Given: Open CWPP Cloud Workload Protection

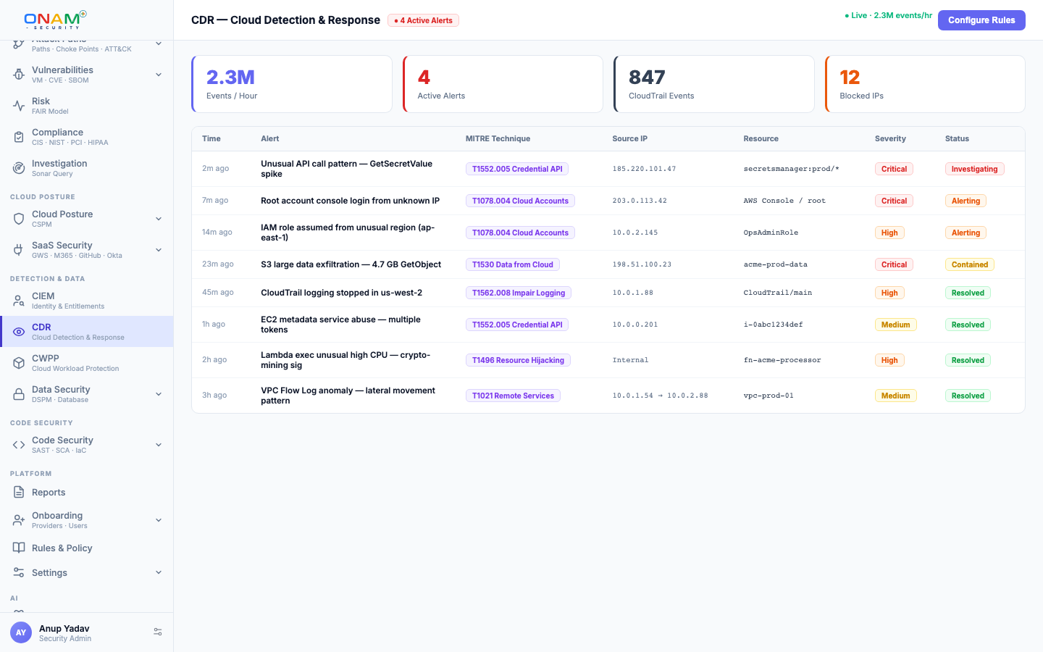Looking at the screenshot, I should pyautogui.click(x=87, y=363).
